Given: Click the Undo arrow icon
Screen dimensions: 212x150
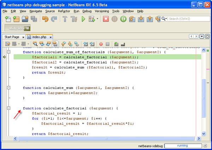Looking at the screenshot, I should [45, 19].
